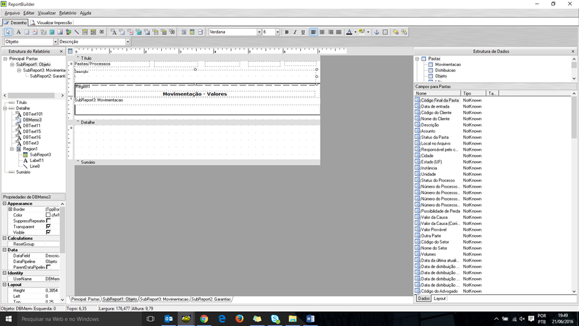Click the font color A swatch

[349, 32]
